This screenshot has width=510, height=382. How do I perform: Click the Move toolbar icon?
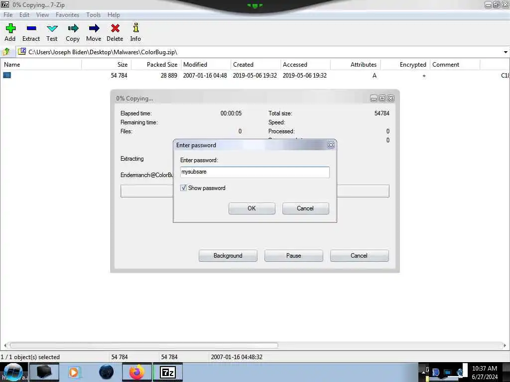point(94,28)
